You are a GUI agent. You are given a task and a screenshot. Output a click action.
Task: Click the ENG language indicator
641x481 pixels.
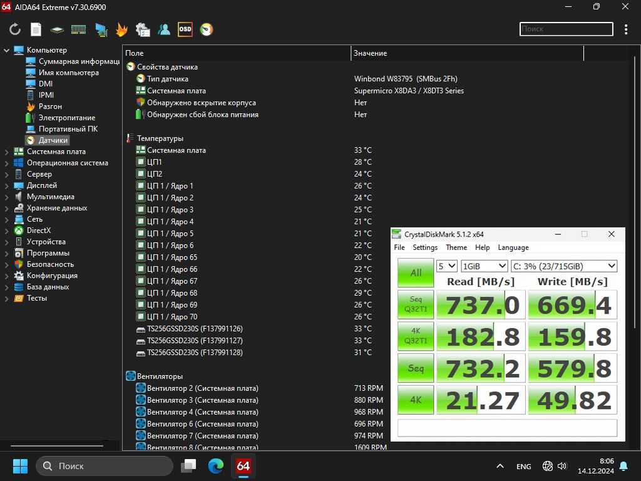coord(524,466)
